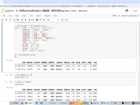Screen dimensions: 140x105
Task: Open the cell type dropdown showing 代码
Action: pos(52,20)
